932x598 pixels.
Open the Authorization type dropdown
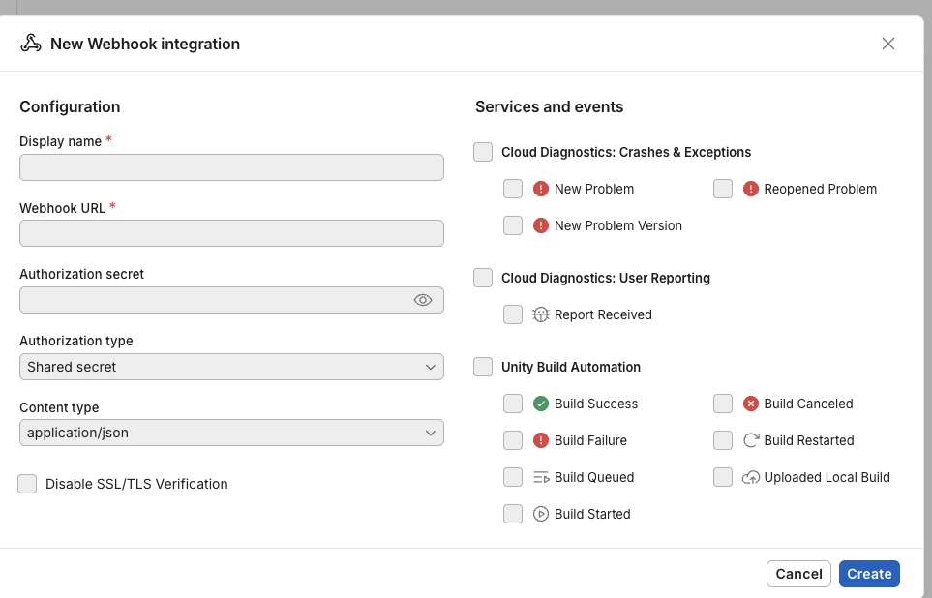pos(231,367)
